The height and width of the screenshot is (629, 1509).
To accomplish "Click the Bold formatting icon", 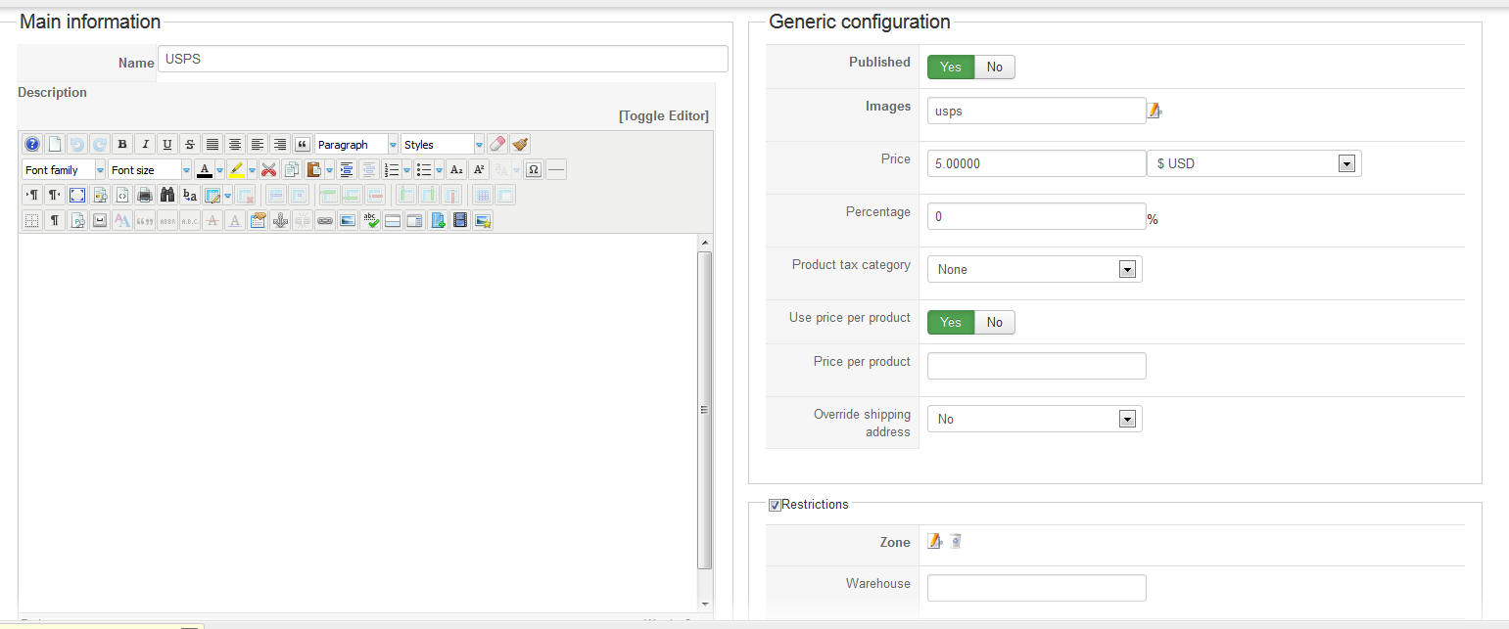I will coord(122,144).
